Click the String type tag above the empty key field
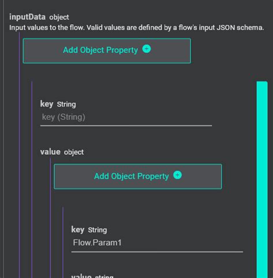 (66, 104)
